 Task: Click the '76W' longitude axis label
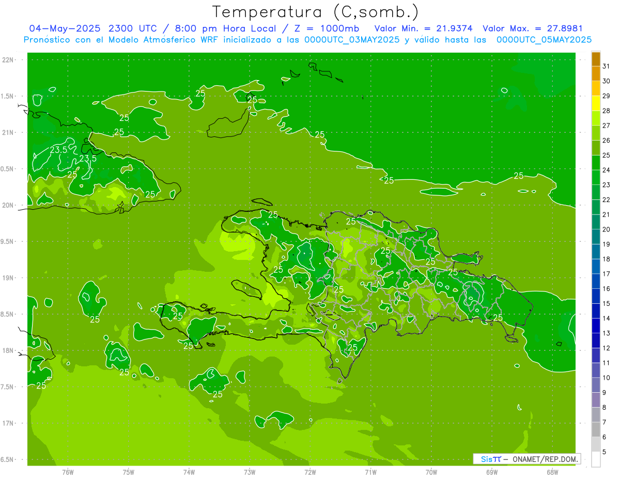point(68,472)
